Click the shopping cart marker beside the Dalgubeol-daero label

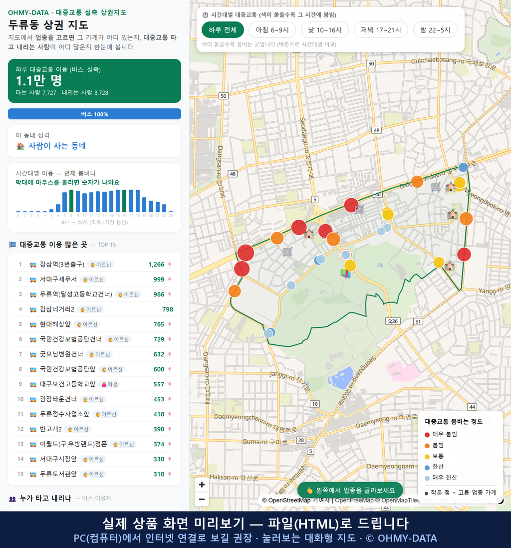click(x=435, y=187)
